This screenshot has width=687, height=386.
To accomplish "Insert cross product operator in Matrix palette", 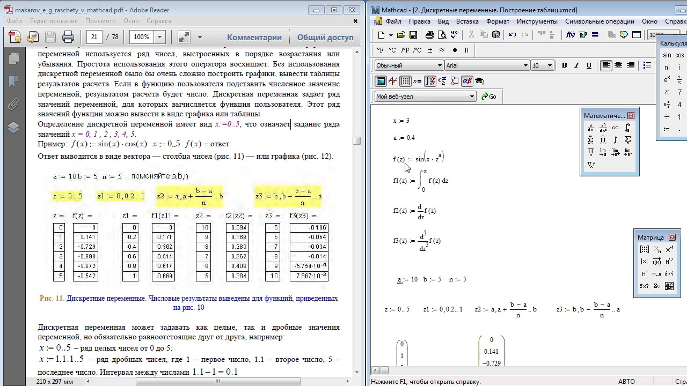I will pos(645,286).
